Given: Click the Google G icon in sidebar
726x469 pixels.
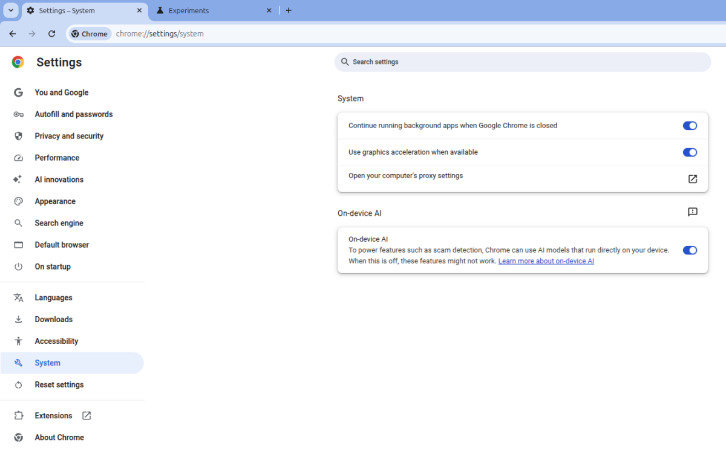Looking at the screenshot, I should [18, 92].
